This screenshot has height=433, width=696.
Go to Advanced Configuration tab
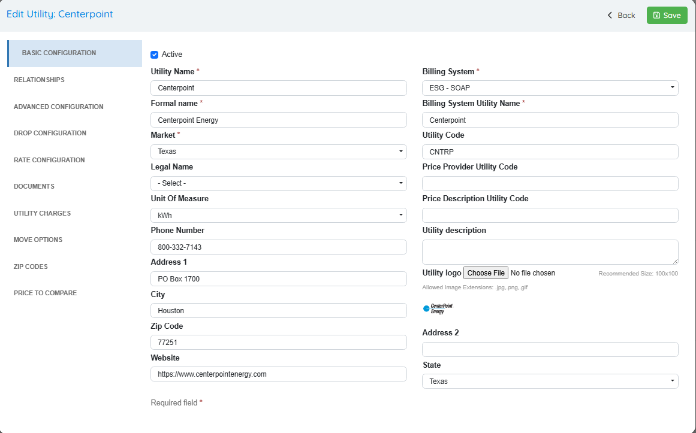pos(59,107)
